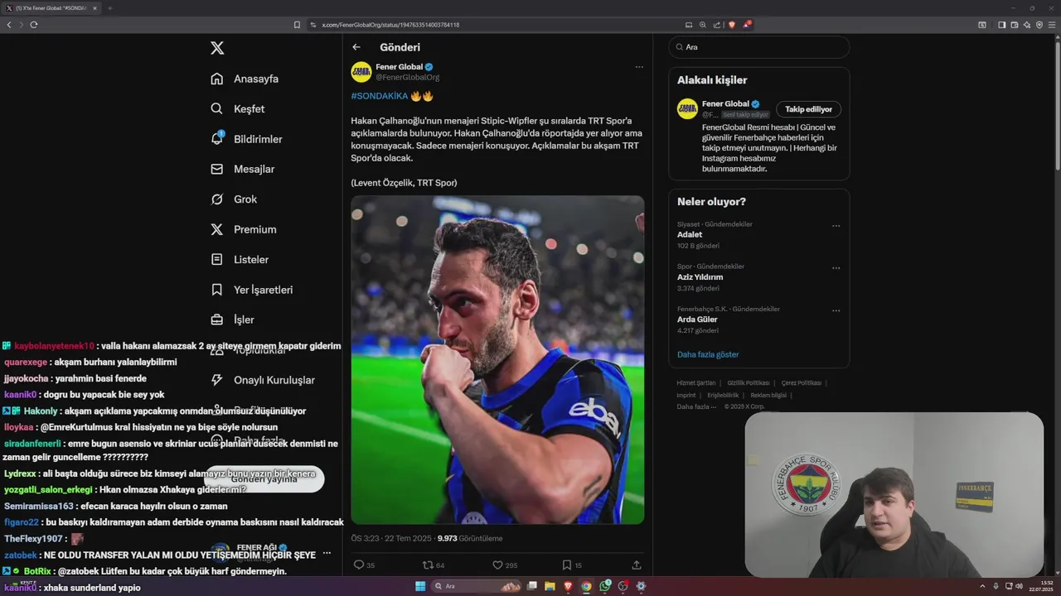Click zoom magnifier icon in address bar
Screen dimensions: 1061x596
pos(703,25)
